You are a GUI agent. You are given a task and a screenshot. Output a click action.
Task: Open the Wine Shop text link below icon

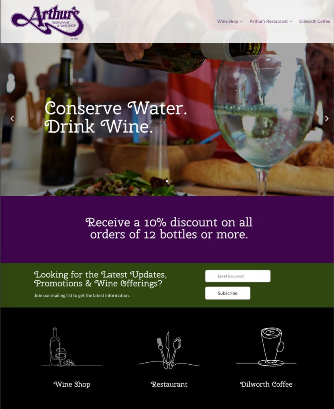tap(72, 385)
